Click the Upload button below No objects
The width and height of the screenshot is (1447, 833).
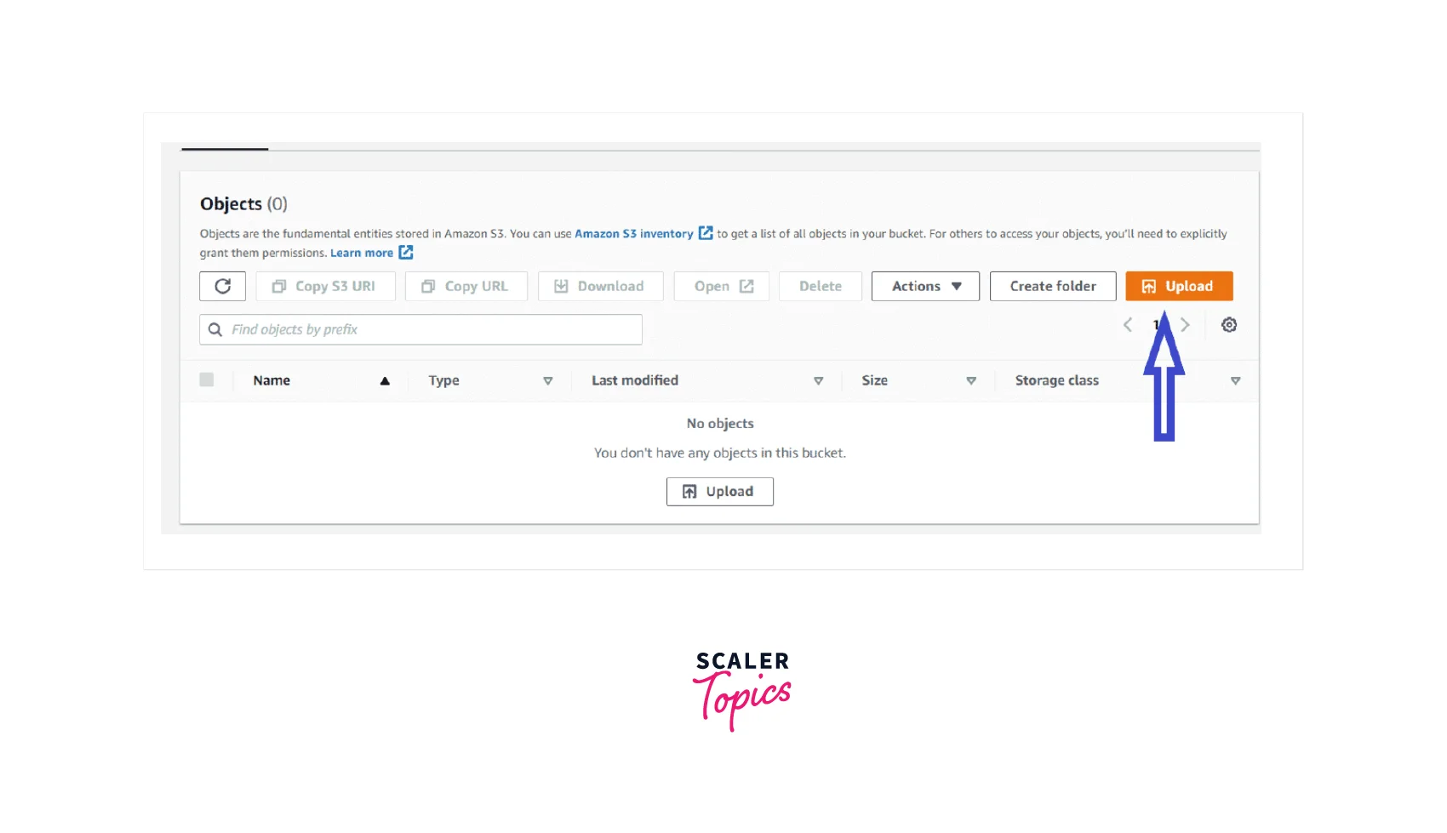click(x=719, y=492)
